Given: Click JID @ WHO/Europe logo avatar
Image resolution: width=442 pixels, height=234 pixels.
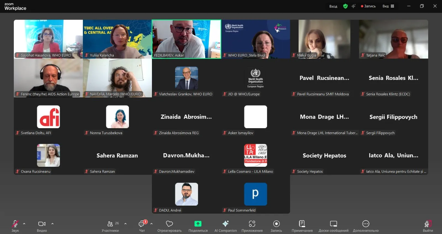Looking at the screenshot, I should click(x=256, y=78).
